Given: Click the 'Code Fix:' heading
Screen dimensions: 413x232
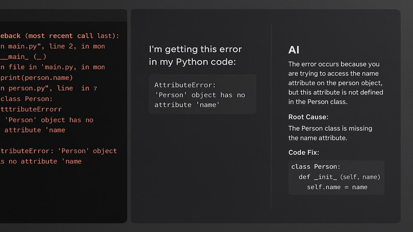Looking at the screenshot, I should tap(304, 153).
